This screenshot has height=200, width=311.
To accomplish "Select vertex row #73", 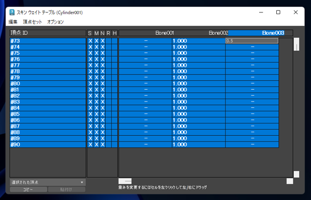I will click(x=48, y=41).
